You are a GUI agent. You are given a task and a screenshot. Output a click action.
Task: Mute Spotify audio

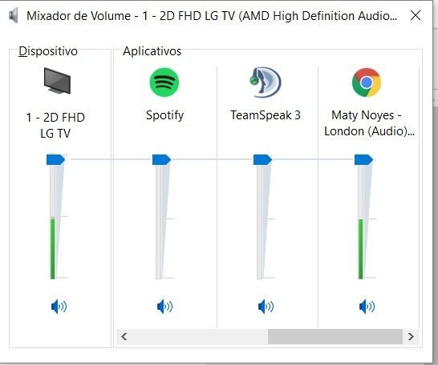(164, 307)
